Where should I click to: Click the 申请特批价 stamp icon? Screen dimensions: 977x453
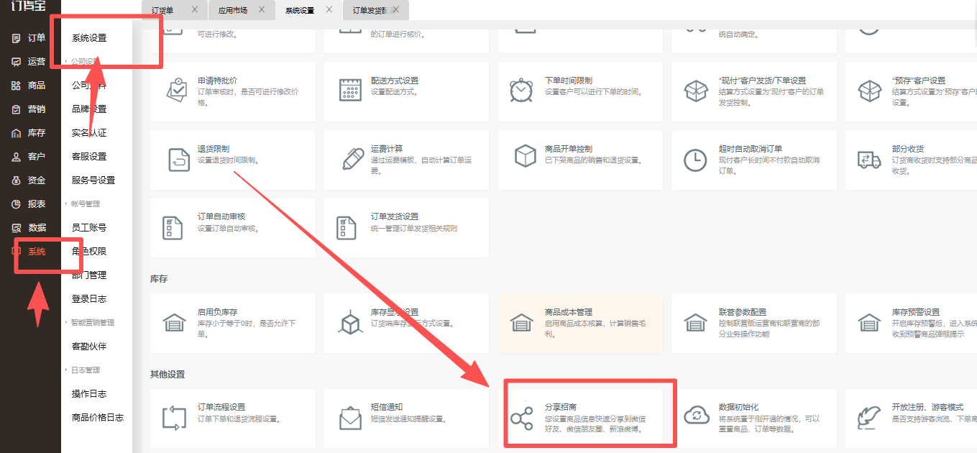point(177,89)
